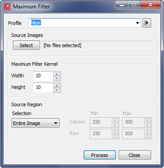Click the Row Max value field
Image resolution: width=164 pixels, height=168 pixels.
point(133,134)
